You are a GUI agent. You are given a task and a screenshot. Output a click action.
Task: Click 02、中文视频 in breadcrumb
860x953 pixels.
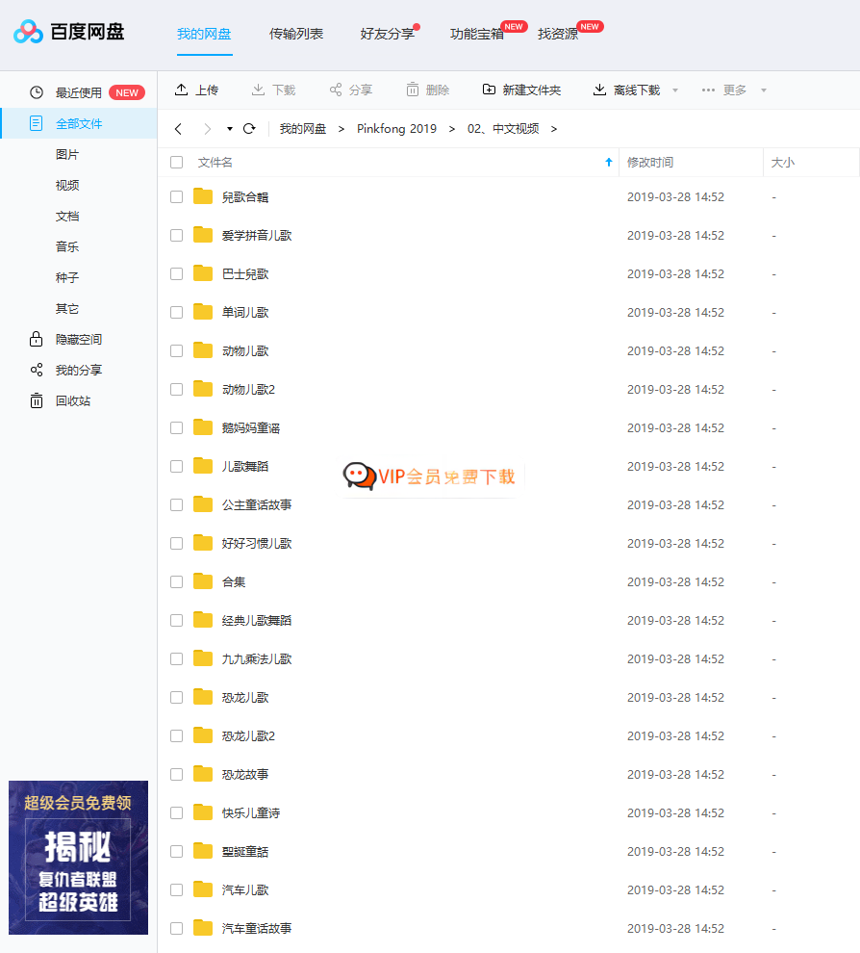[x=503, y=129]
